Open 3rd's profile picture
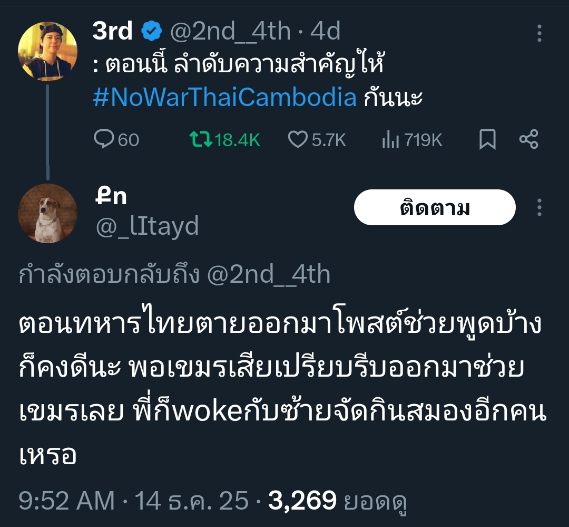569x527 pixels. tap(47, 51)
